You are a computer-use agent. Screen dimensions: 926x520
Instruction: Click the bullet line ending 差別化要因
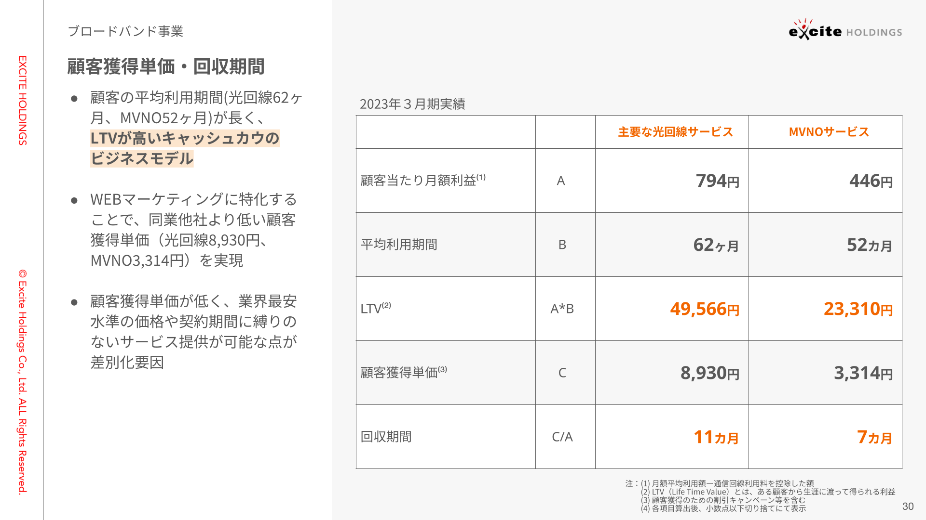tap(127, 362)
